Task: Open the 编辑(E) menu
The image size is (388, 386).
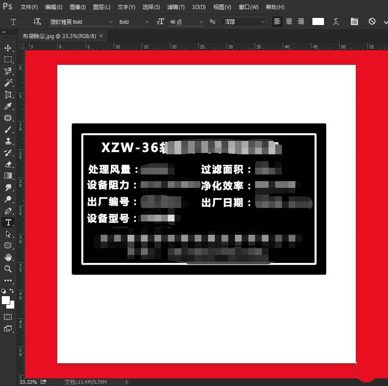Action: coord(54,7)
